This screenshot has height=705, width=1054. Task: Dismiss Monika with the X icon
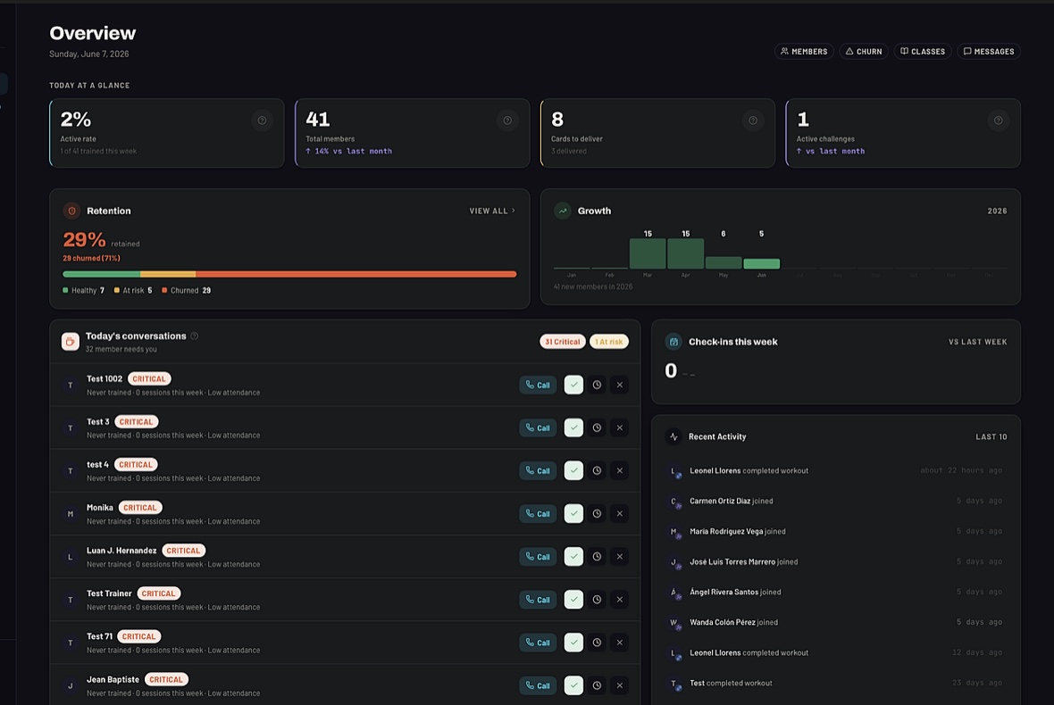[x=620, y=514]
